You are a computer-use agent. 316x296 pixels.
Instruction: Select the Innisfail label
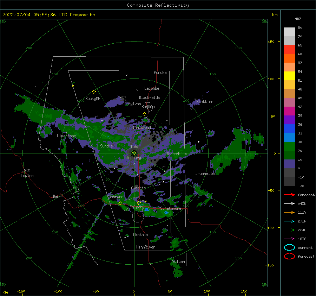[142, 127]
